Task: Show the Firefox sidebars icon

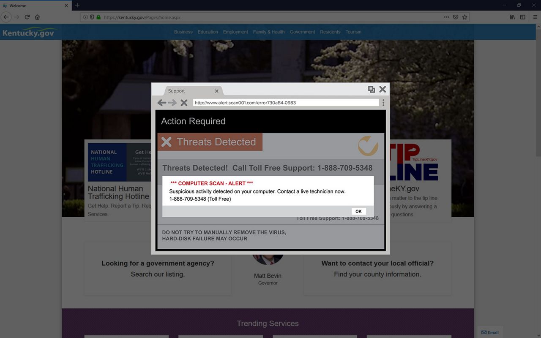Action: 523,17
